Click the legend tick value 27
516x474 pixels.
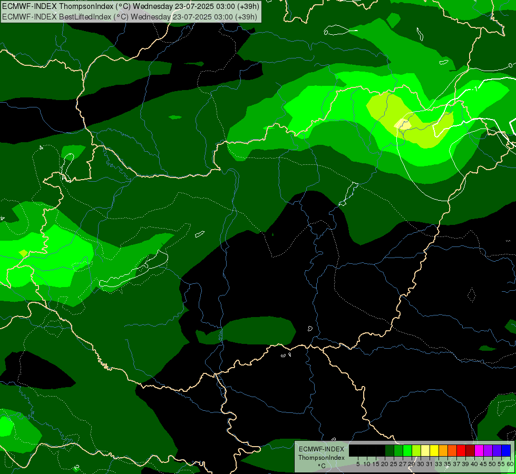click(x=403, y=464)
